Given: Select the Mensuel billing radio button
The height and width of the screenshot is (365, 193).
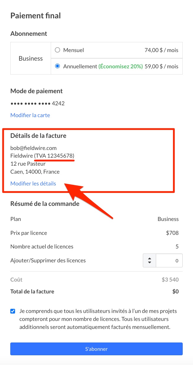Looking at the screenshot, I should pos(58,50).
